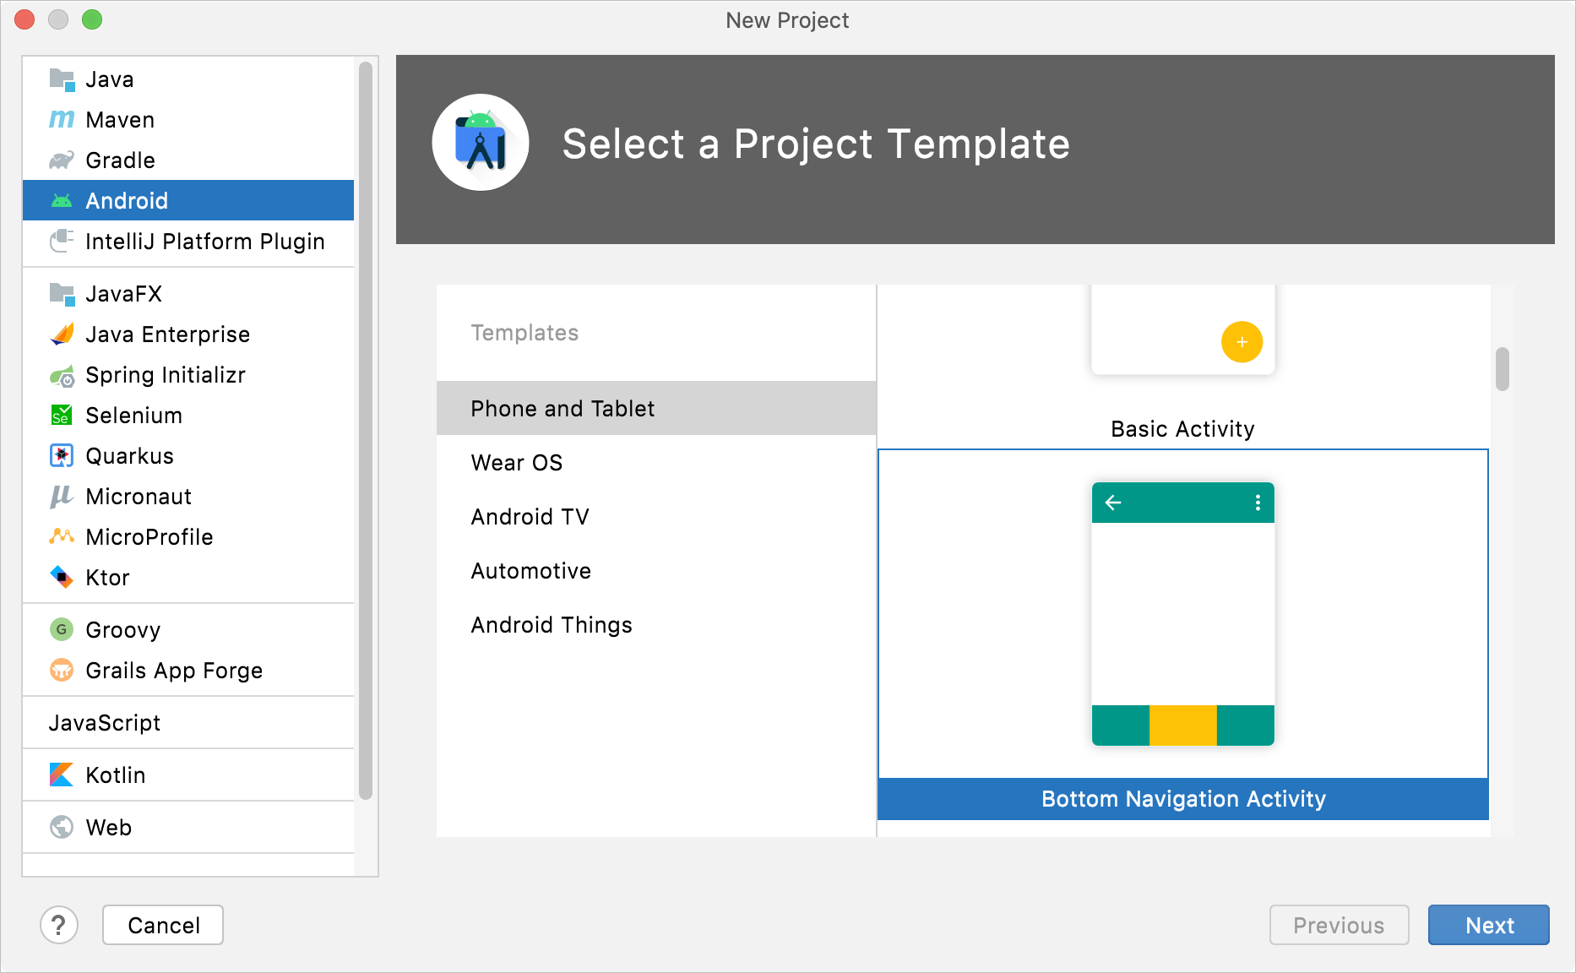Screen dimensions: 1576x973
Task: Select Java project type
Action: (188, 79)
